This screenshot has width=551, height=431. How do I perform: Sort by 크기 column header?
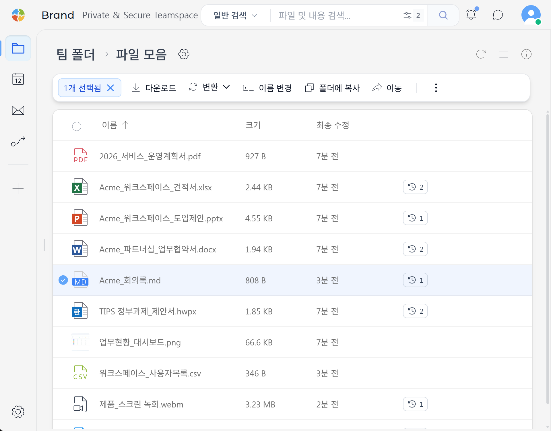pos(253,125)
